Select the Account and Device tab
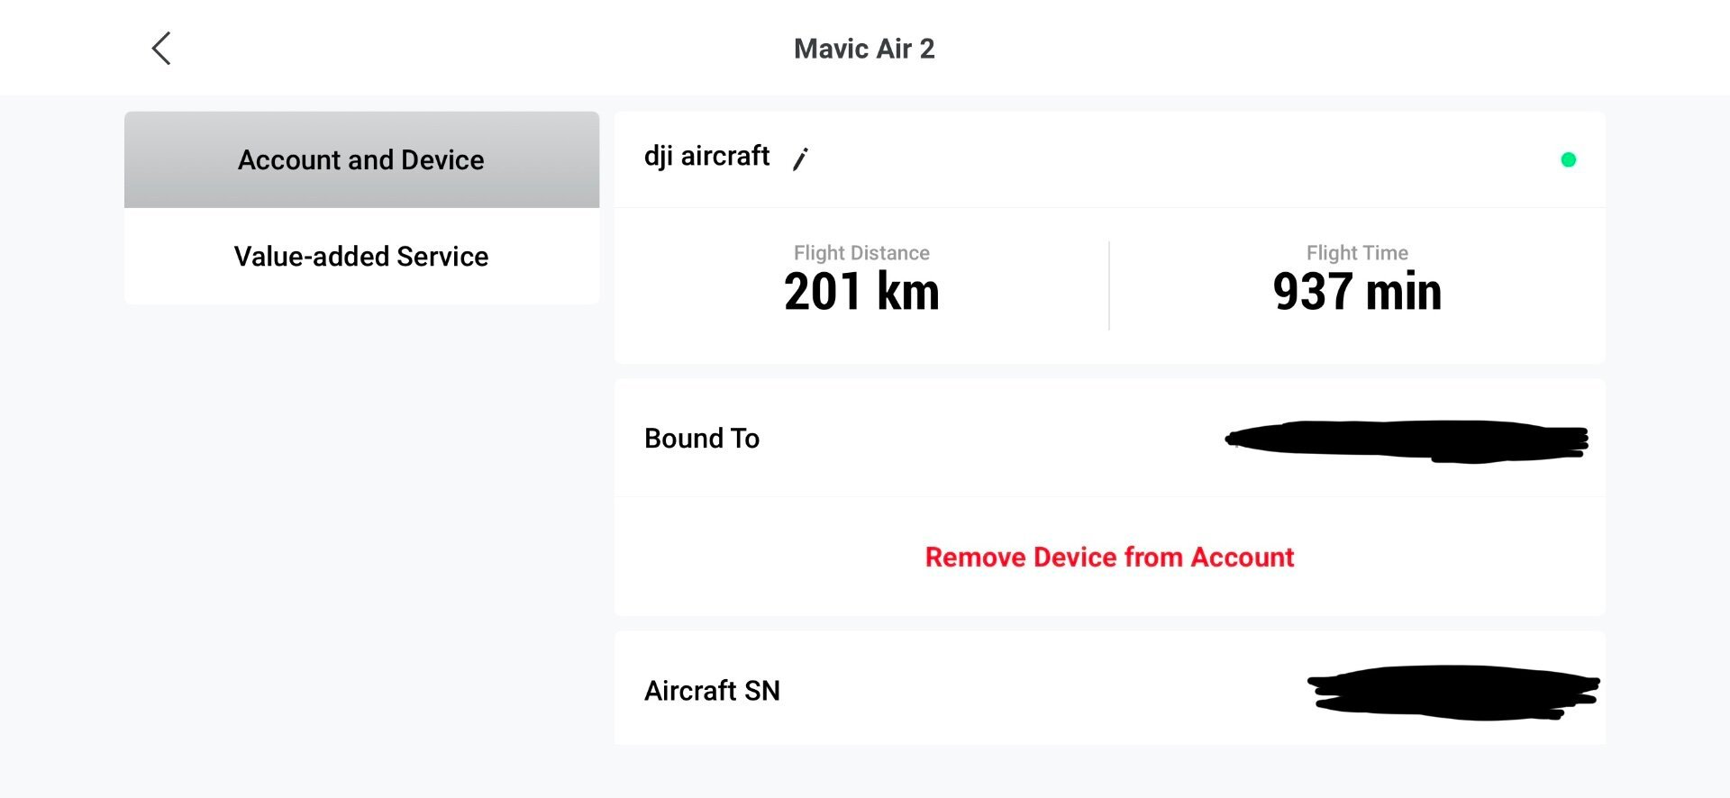The height and width of the screenshot is (798, 1730). click(x=361, y=159)
